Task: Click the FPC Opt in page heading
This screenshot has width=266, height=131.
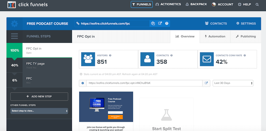Action: [86, 36]
